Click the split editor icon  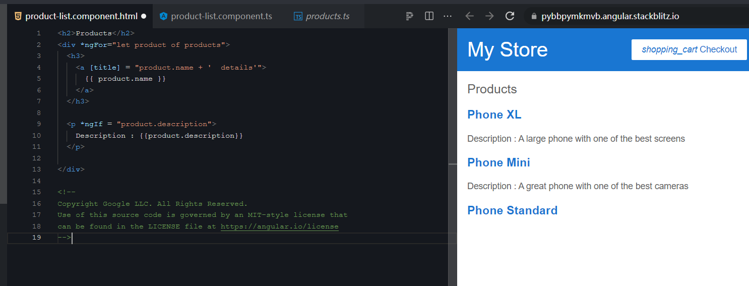point(429,16)
